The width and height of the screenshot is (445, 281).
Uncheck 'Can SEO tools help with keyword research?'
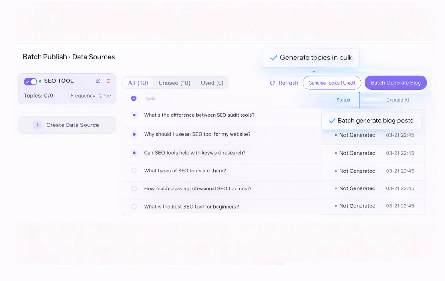tap(134, 153)
